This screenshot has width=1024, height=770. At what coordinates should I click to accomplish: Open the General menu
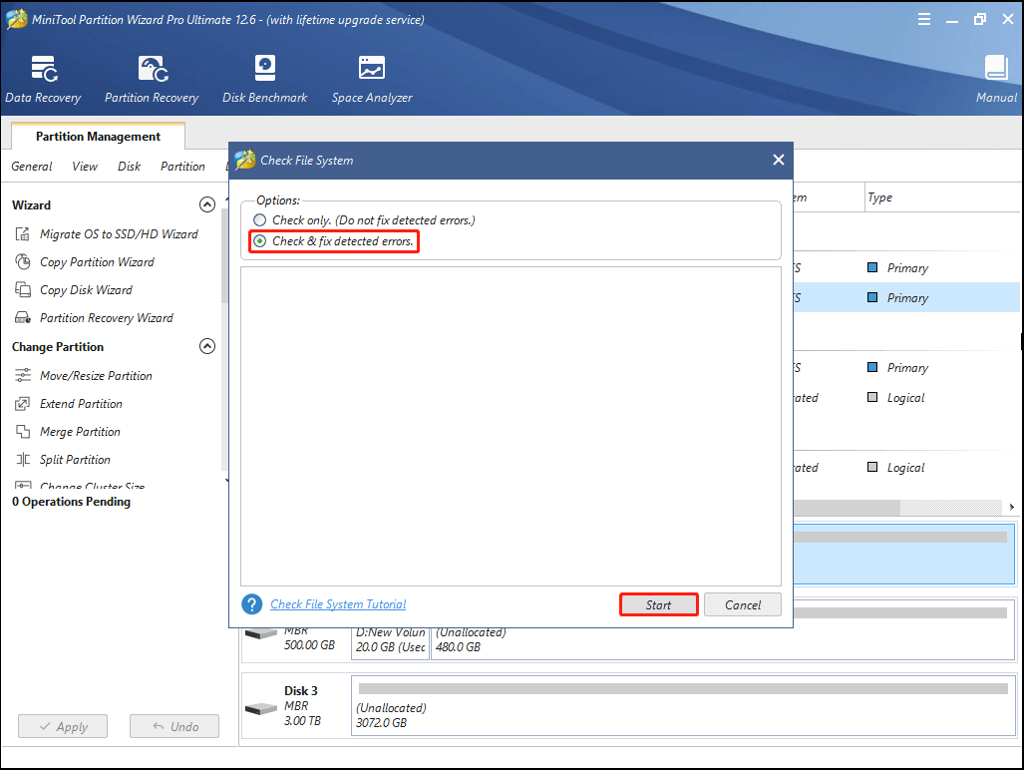tap(31, 167)
